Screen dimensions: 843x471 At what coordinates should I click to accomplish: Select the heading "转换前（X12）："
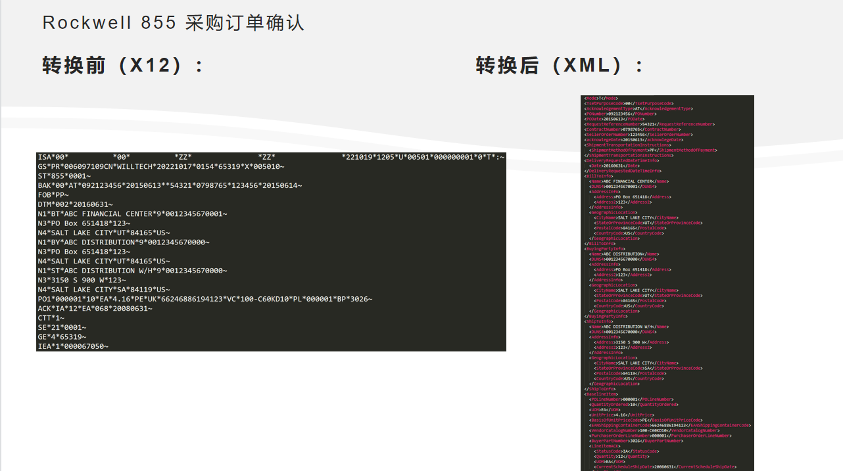[x=123, y=66]
